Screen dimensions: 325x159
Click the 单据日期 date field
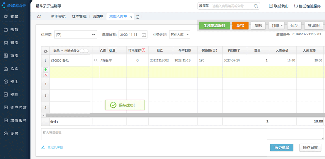click(x=133, y=35)
